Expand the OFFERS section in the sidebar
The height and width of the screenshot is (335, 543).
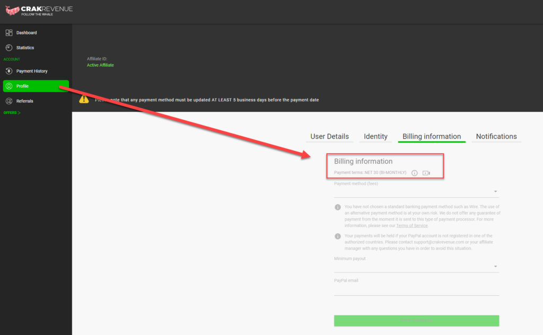[x=12, y=112]
